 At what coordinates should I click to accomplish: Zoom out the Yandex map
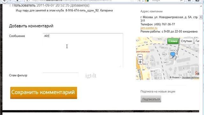click(x=140, y=57)
